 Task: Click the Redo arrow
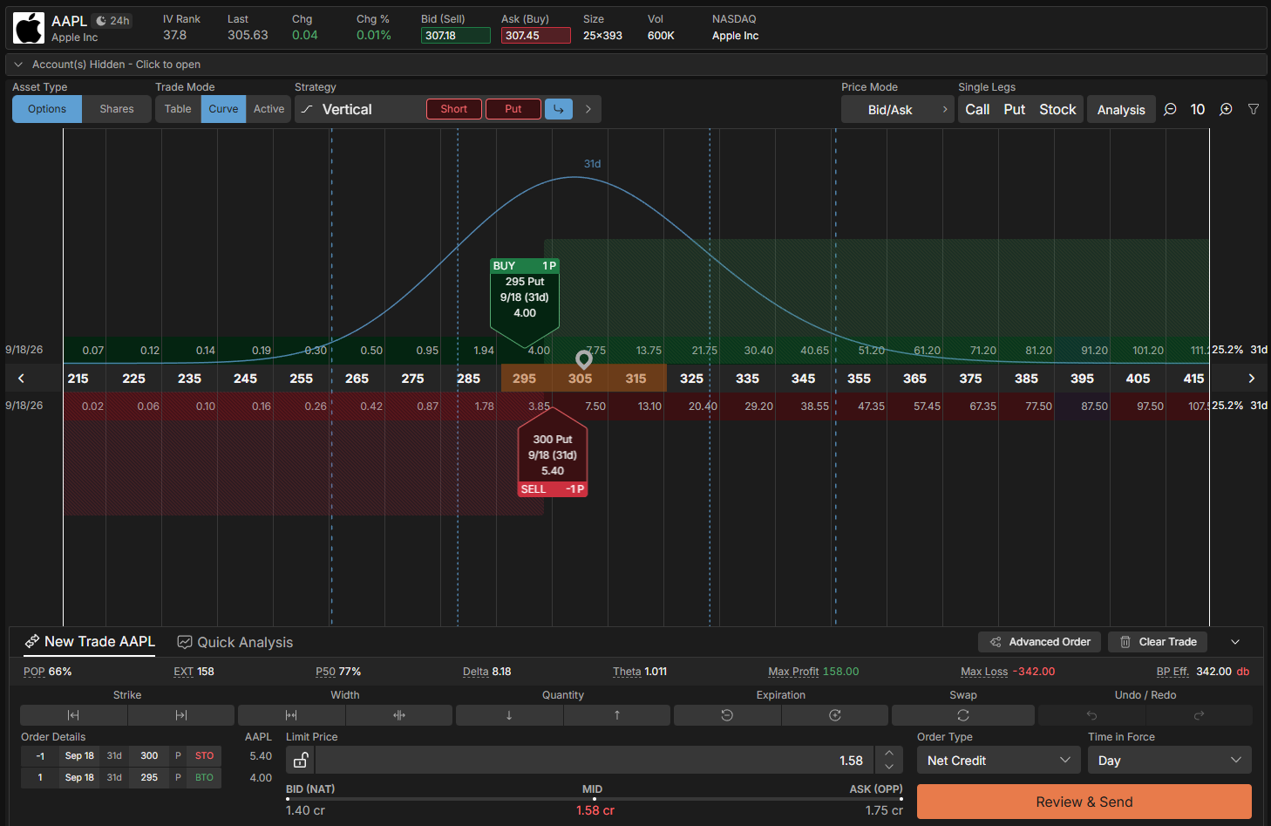click(1199, 715)
